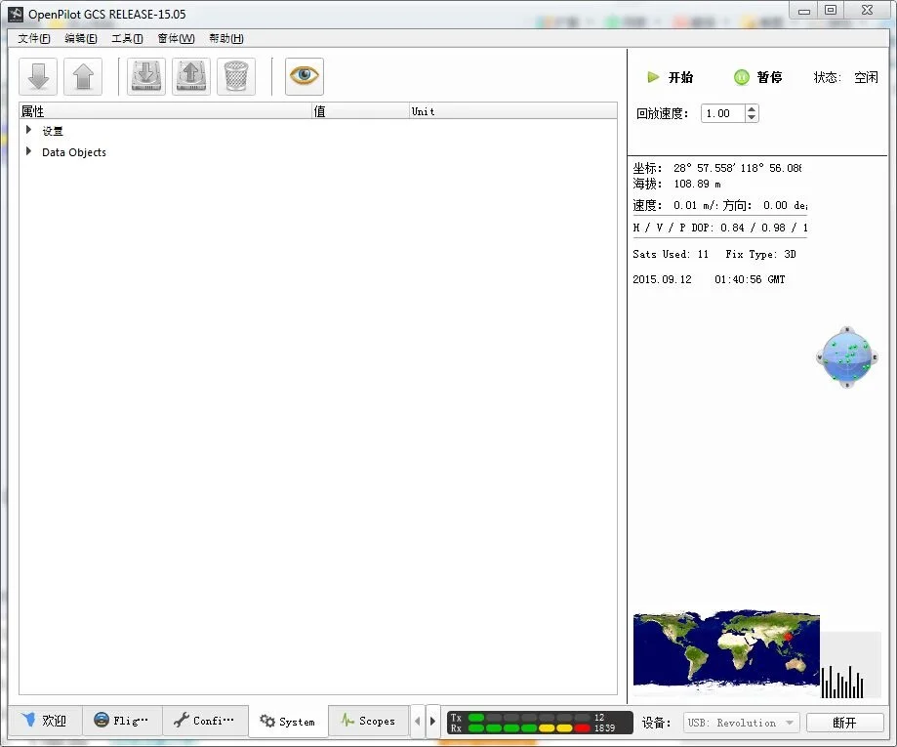This screenshot has height=747, width=897.
Task: Expand the Data Objects tree node
Action: click(x=28, y=151)
